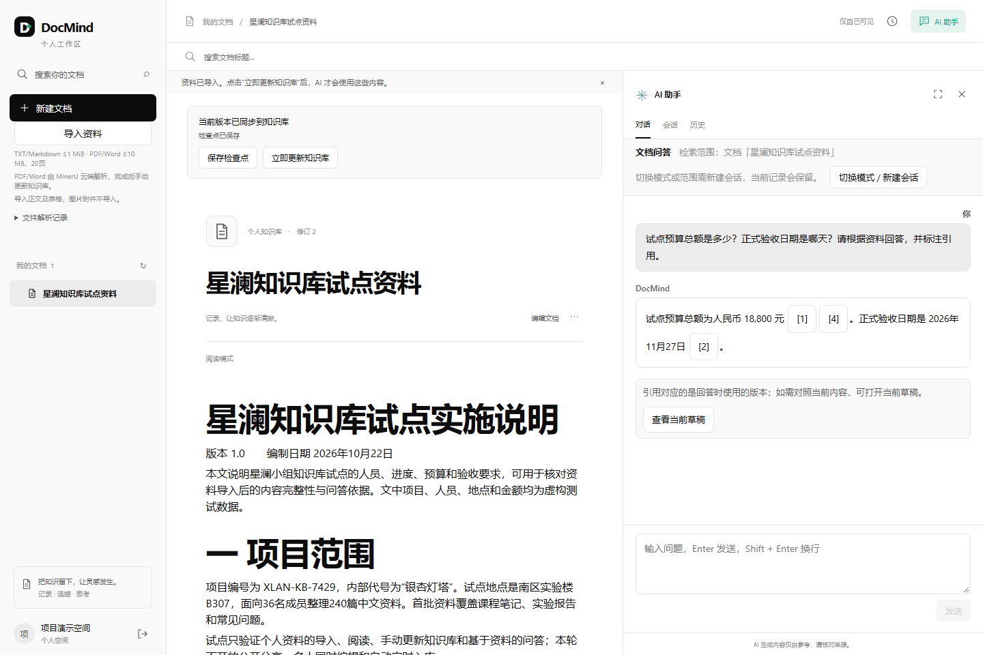Click 编辑文档 link

point(545,318)
